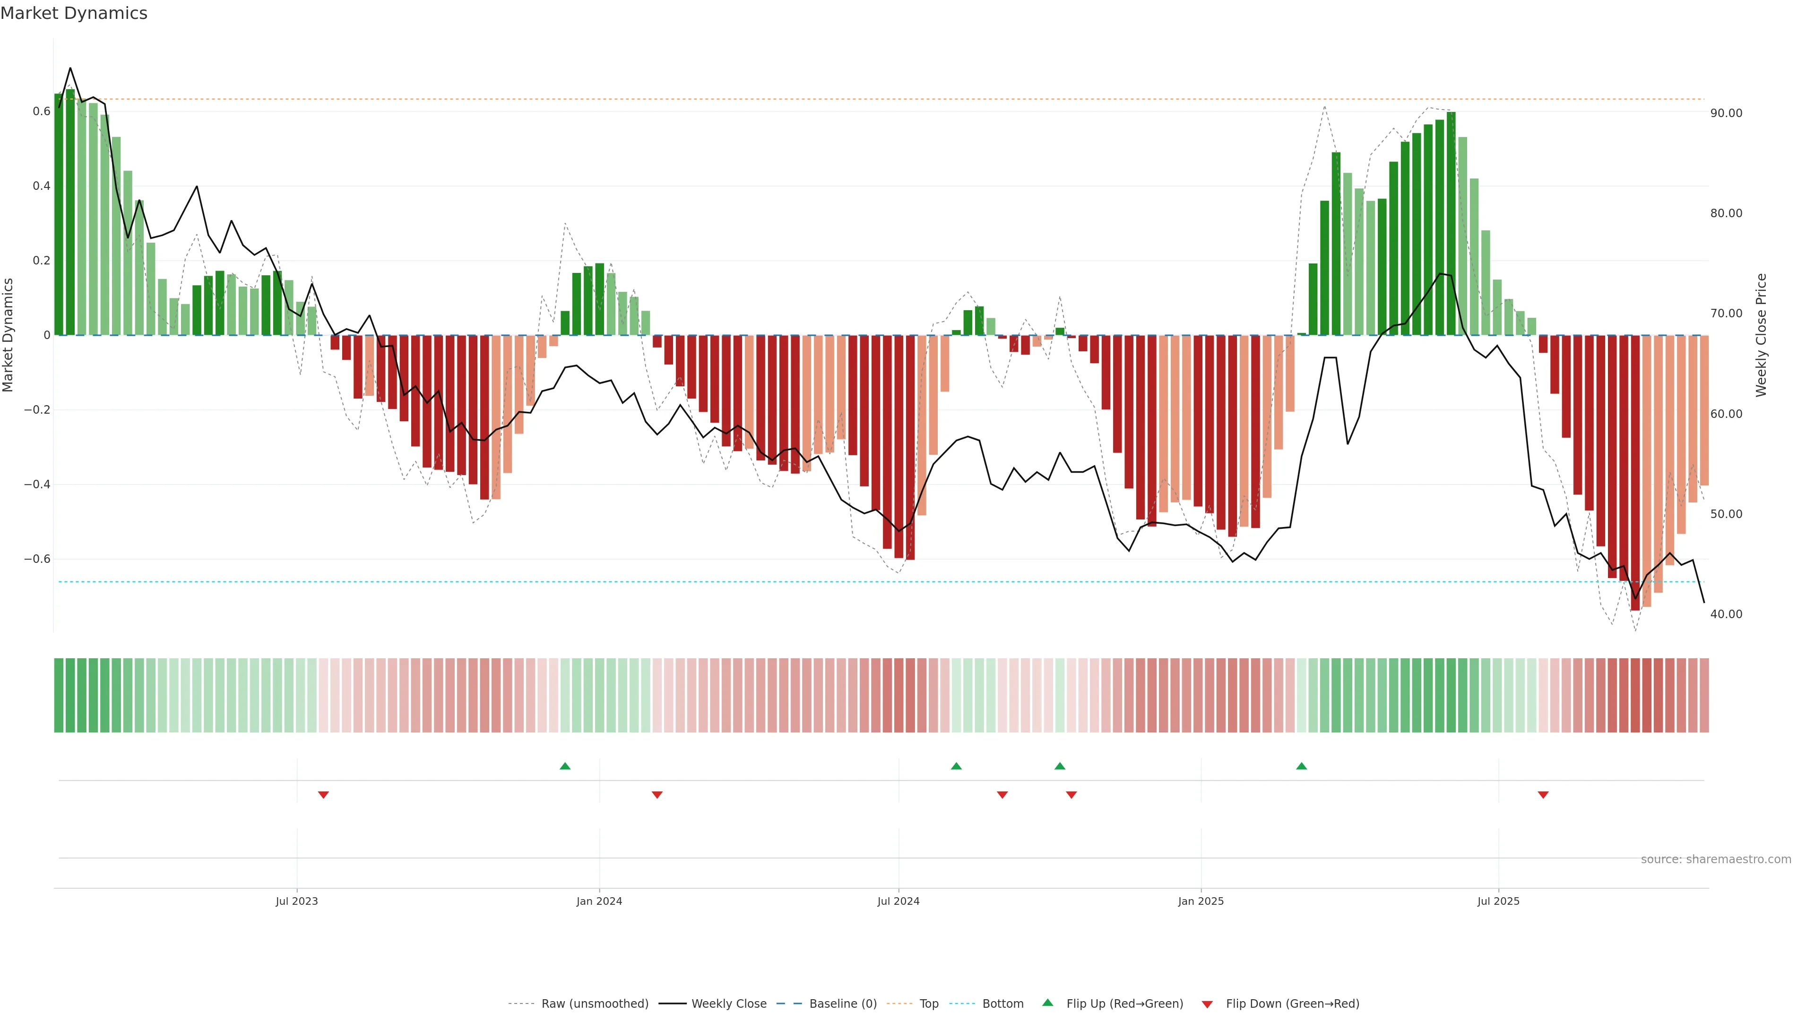Click the Jan 2025 x-axis label

click(1201, 901)
